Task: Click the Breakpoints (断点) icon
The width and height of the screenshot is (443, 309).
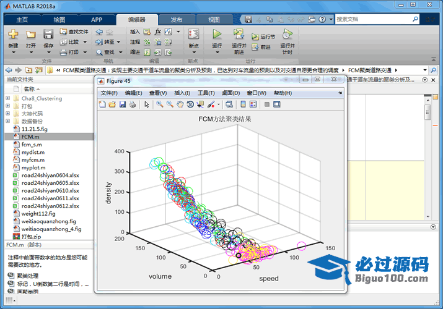Action: (193, 34)
